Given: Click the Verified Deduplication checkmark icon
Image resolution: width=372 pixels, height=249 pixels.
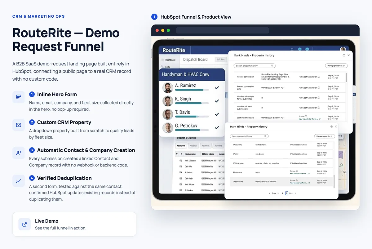Looking at the screenshot, I should click(x=19, y=181).
